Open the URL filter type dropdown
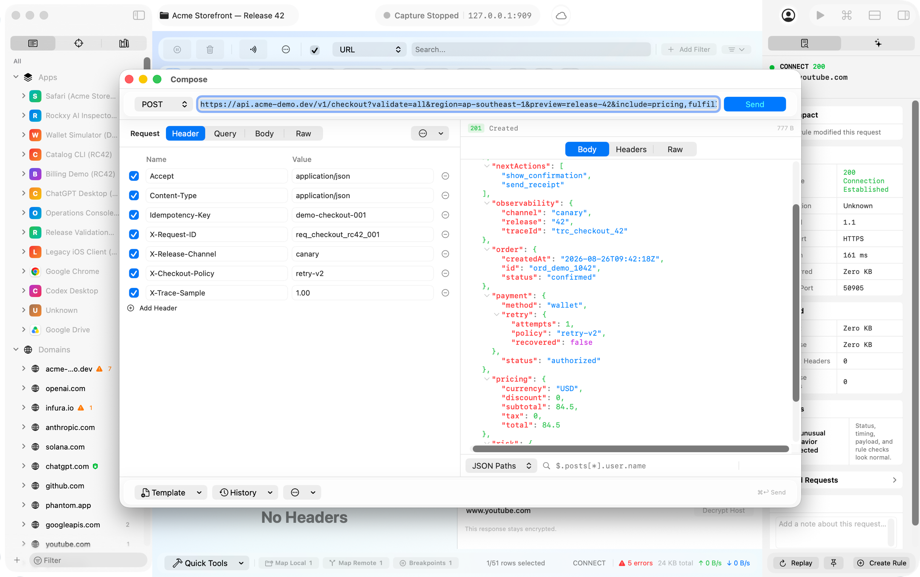 (x=370, y=50)
